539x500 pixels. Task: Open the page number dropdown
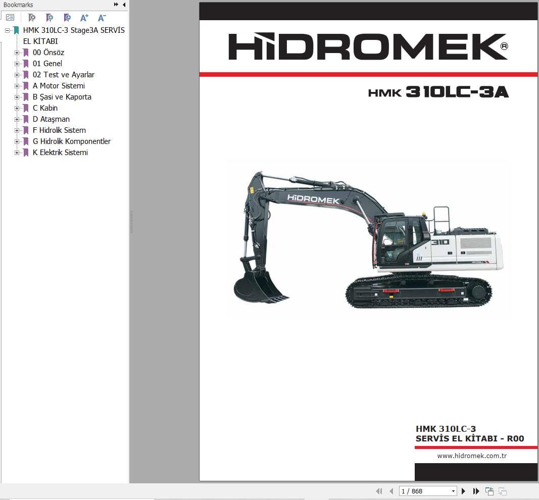coord(453,490)
